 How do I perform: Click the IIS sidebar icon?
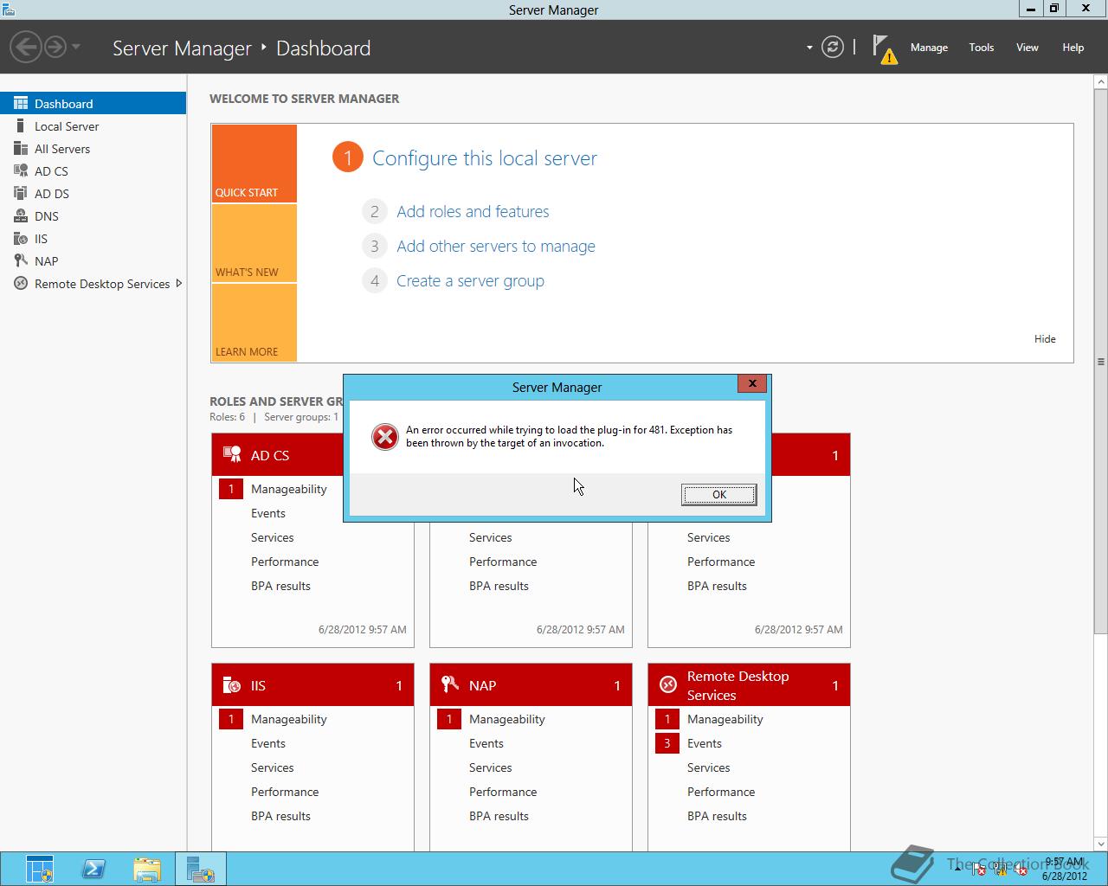pos(21,238)
